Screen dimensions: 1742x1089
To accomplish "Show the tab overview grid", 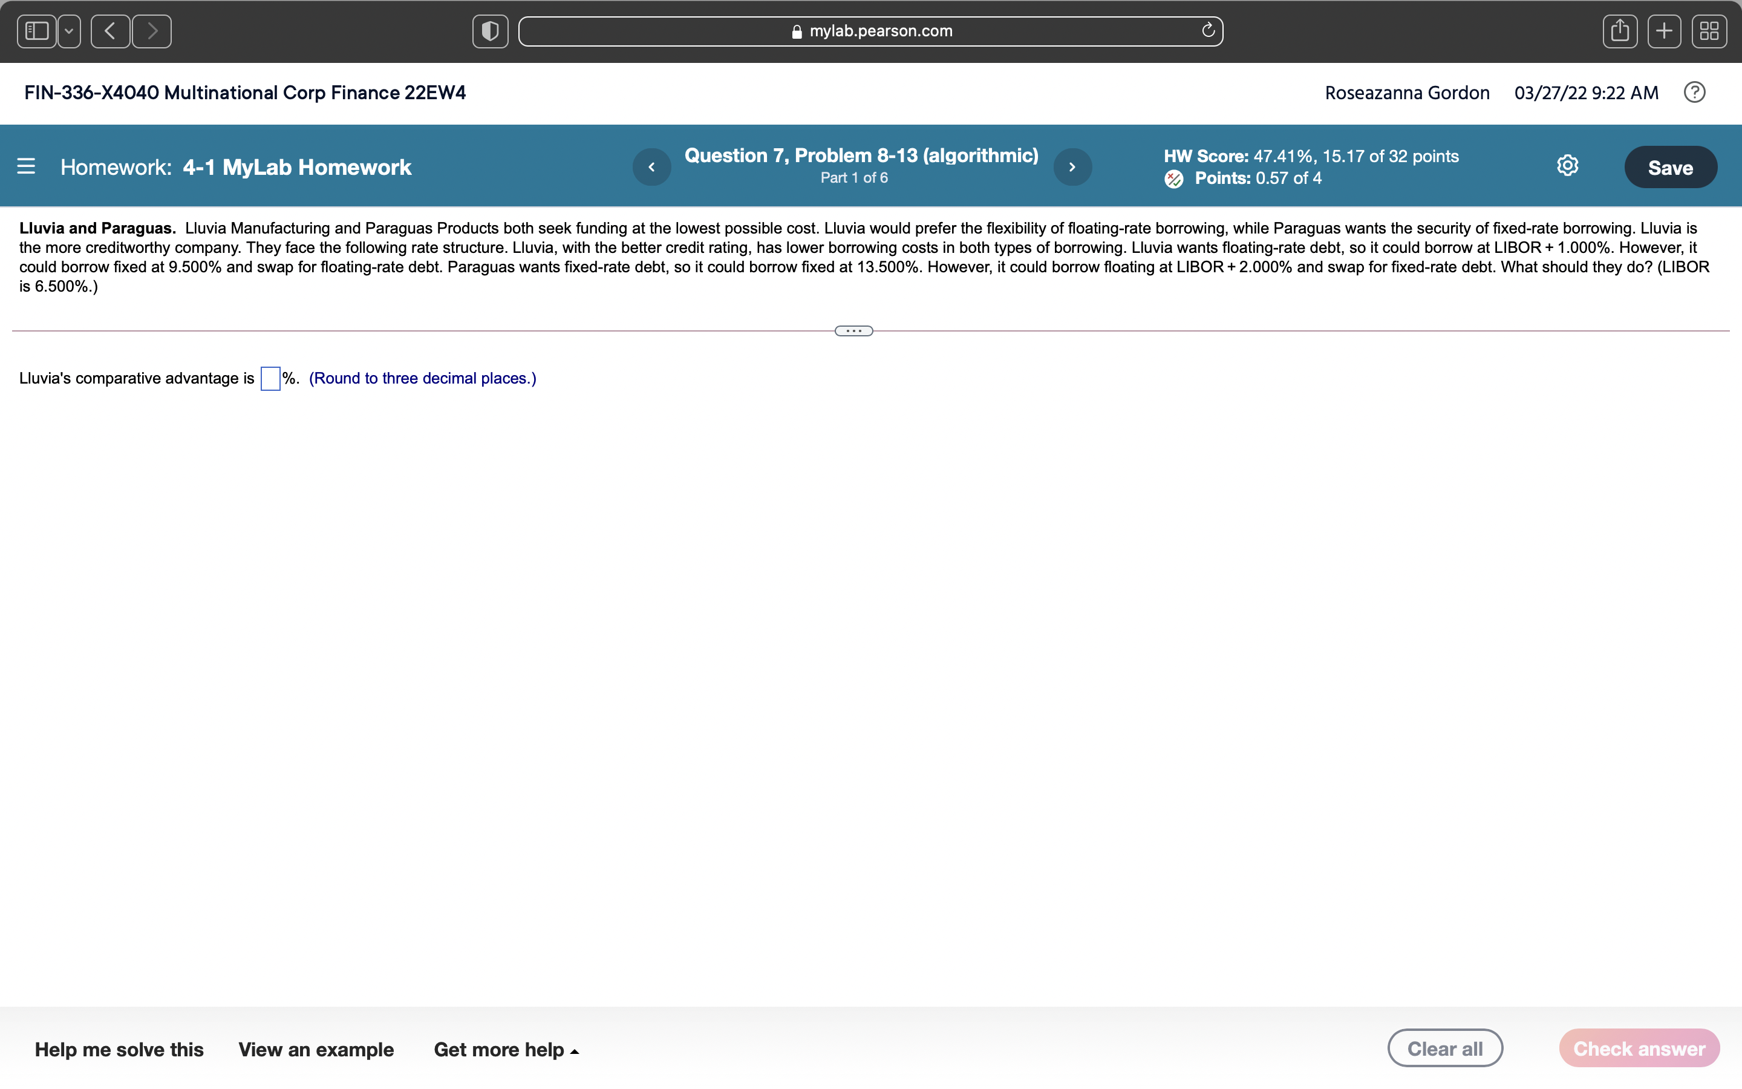I will pos(1708,31).
